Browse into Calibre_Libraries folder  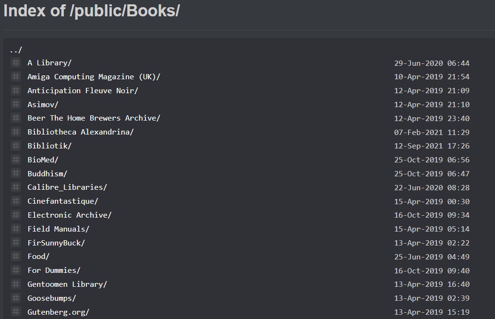(67, 187)
